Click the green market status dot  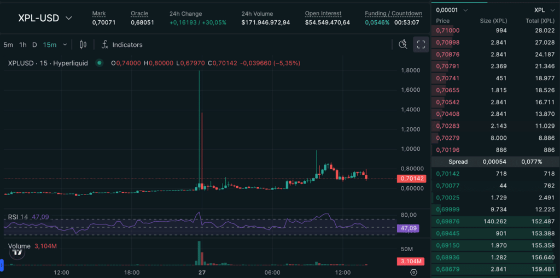pos(100,63)
